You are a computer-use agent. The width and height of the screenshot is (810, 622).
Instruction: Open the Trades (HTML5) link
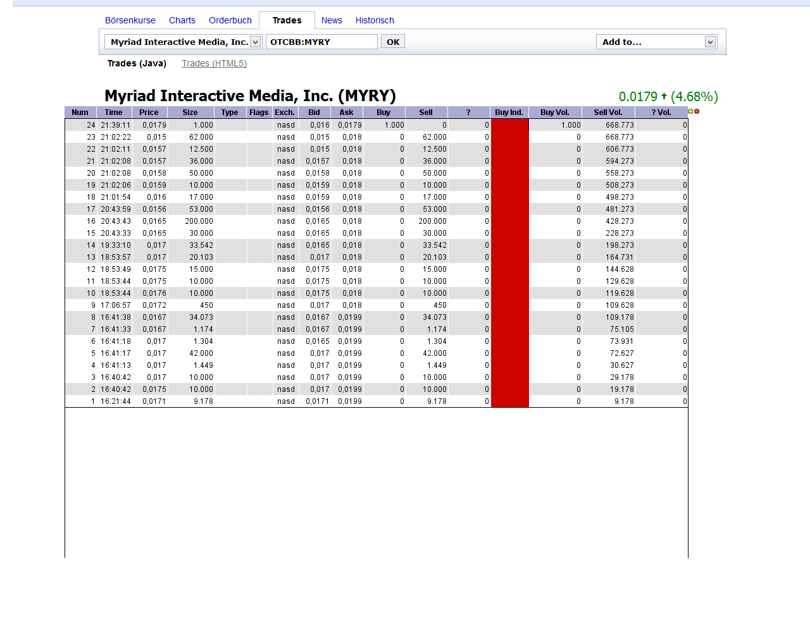214,63
